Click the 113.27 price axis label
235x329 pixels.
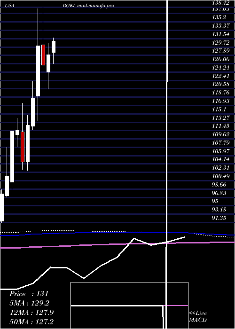pos(221,117)
